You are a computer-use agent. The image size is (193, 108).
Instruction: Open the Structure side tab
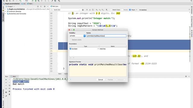point(3,104)
